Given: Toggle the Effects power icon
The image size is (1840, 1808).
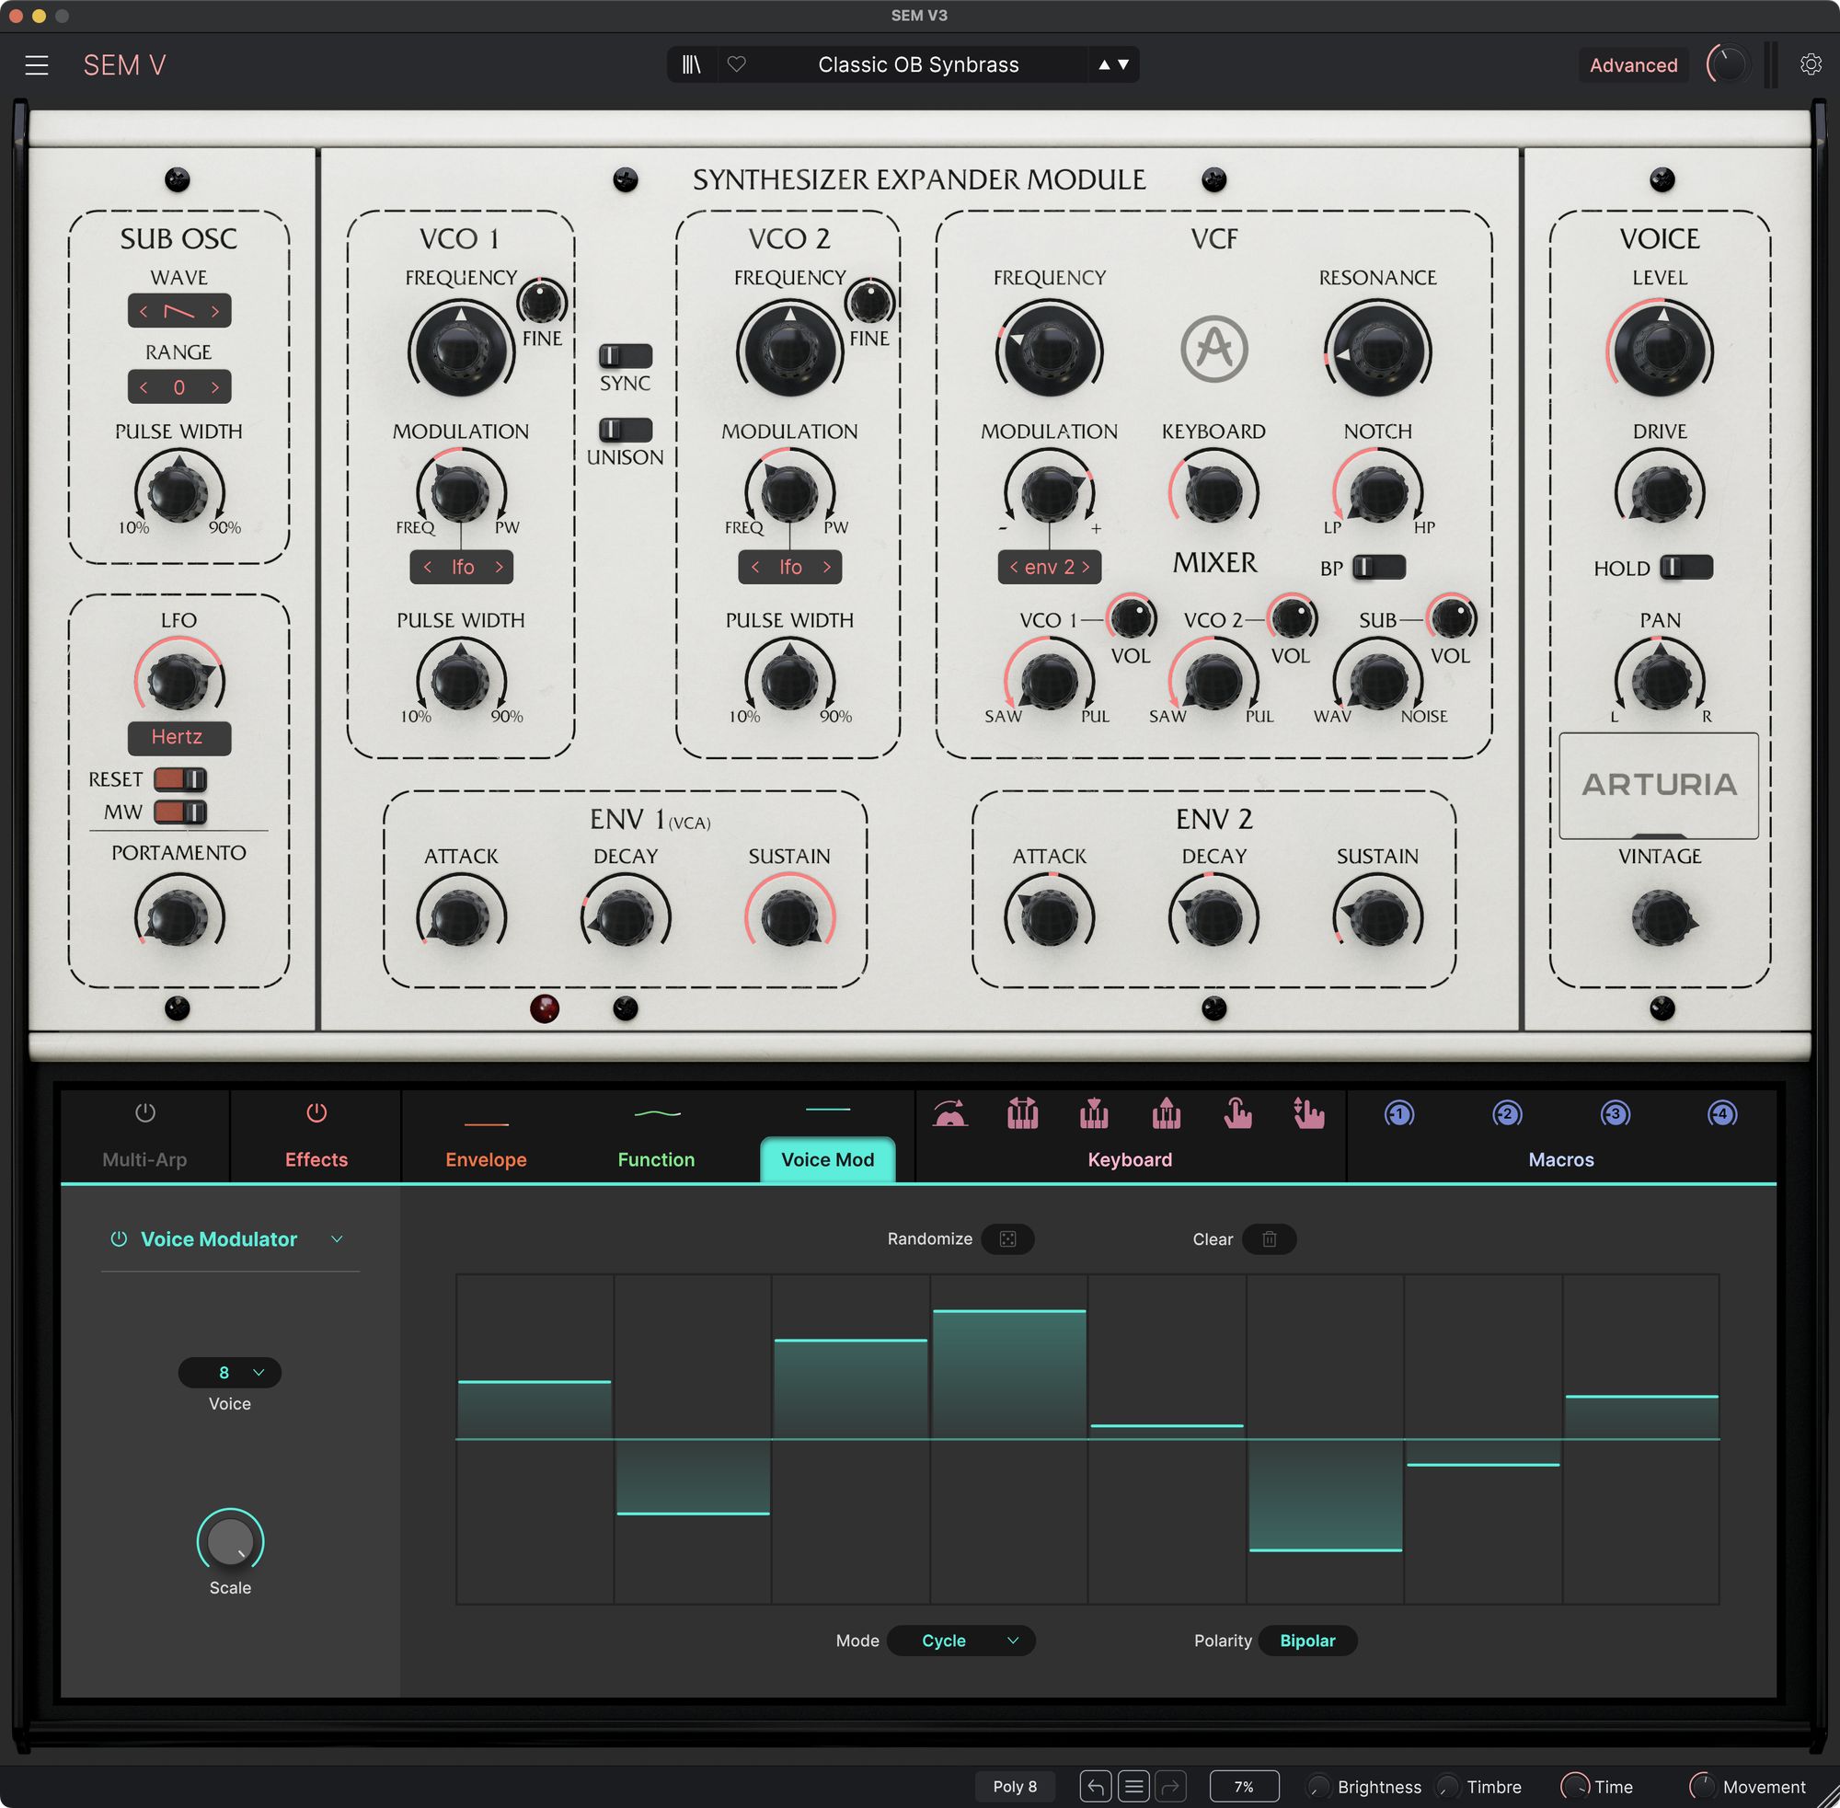Looking at the screenshot, I should pyautogui.click(x=316, y=1112).
